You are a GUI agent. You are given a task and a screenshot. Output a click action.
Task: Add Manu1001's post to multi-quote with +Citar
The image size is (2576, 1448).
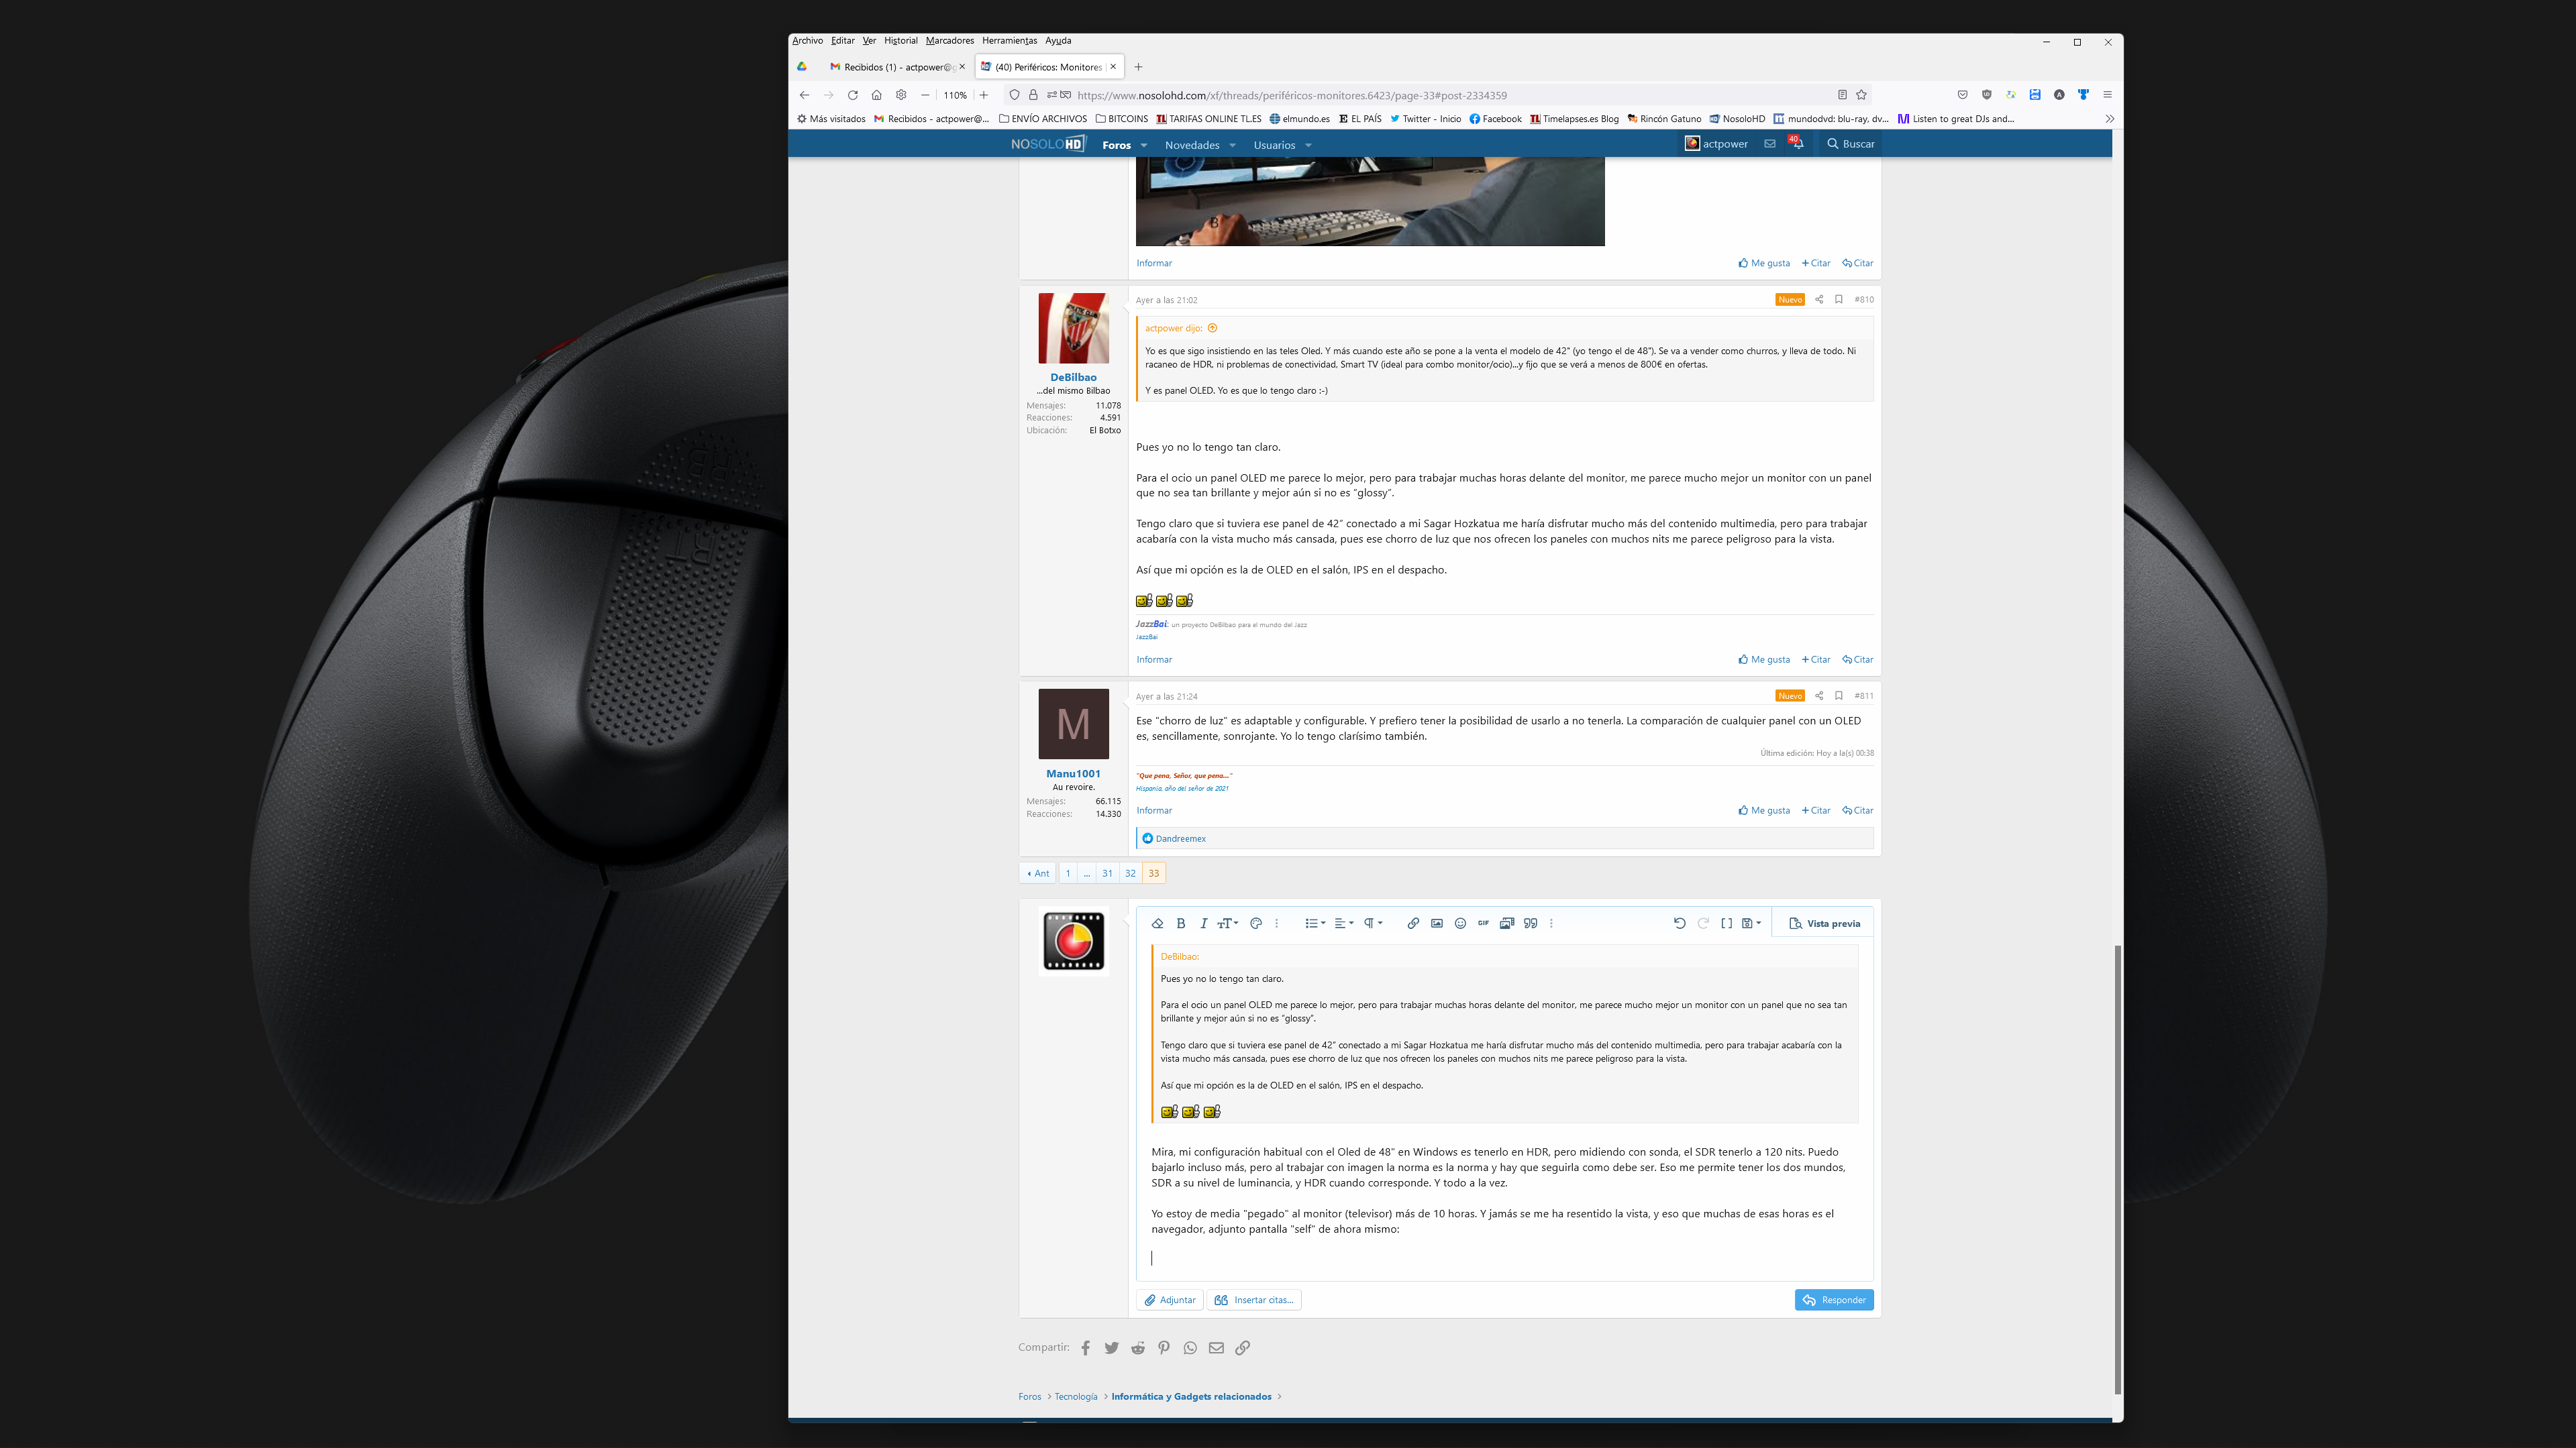point(1816,810)
